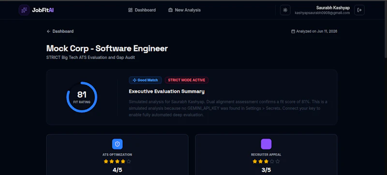
Task: Click the ATS Optimization star rating
Action: pyautogui.click(x=117, y=161)
